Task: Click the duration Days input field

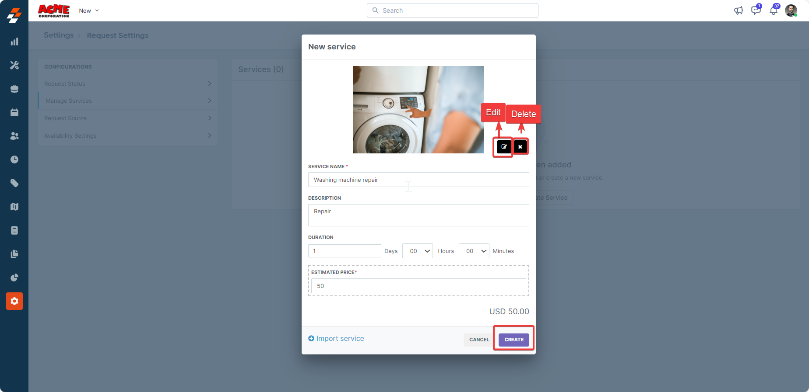Action: coord(345,251)
